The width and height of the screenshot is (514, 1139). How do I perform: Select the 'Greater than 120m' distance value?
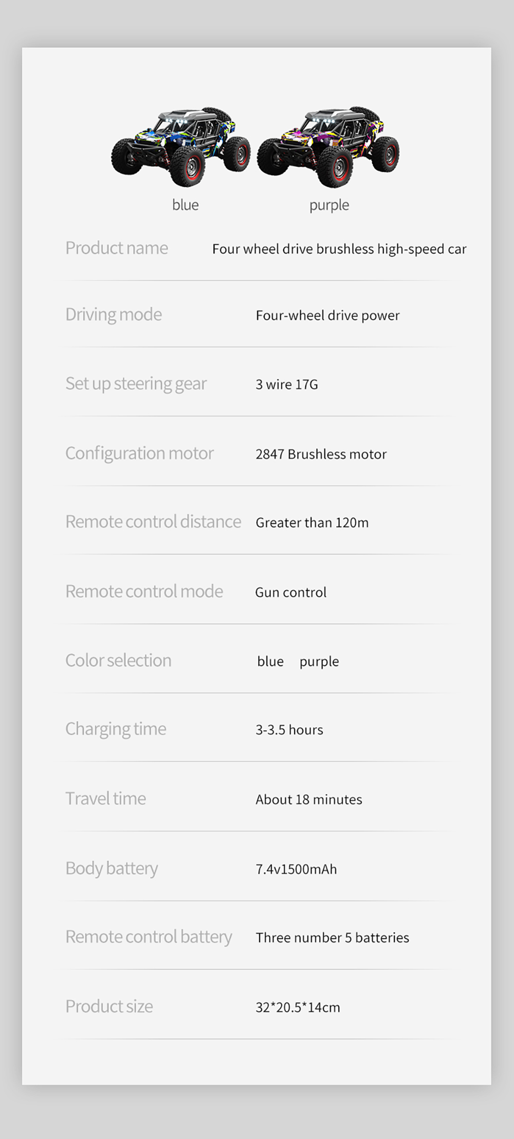[312, 523]
